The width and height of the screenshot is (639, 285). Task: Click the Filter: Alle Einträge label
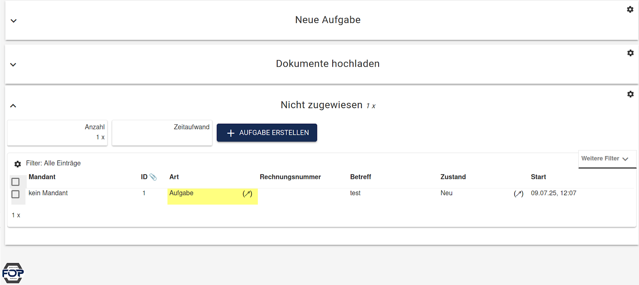[x=53, y=163]
